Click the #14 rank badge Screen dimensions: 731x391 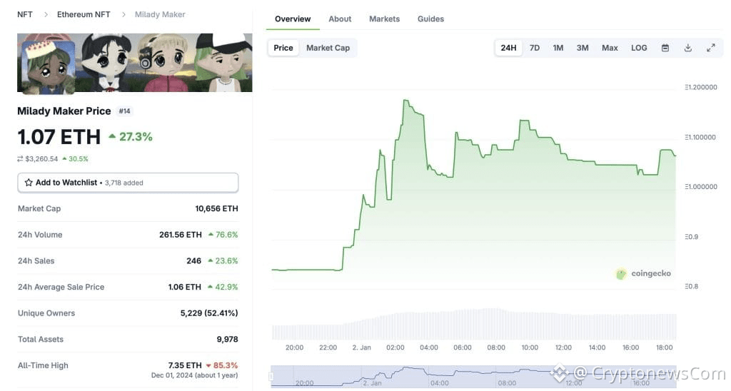click(x=125, y=111)
